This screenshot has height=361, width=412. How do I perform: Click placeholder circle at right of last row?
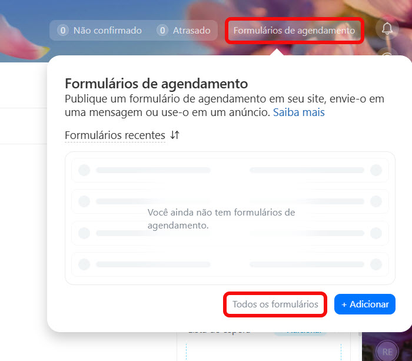[x=376, y=264]
